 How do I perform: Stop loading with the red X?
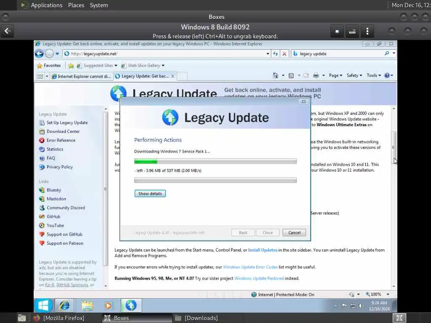[285, 54]
